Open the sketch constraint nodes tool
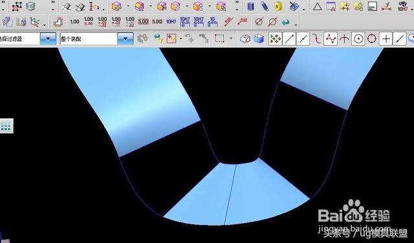414x243 pixels. click(17, 6)
